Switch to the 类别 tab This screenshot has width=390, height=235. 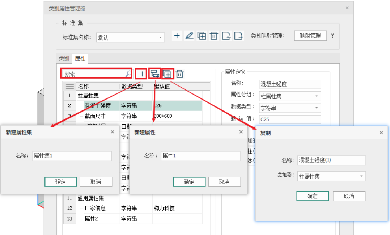coord(64,58)
